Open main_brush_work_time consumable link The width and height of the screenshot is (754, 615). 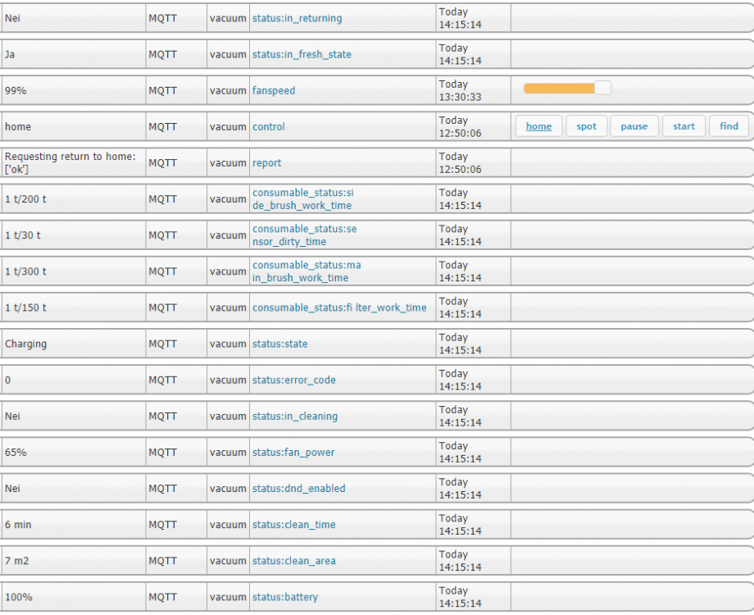tap(306, 271)
